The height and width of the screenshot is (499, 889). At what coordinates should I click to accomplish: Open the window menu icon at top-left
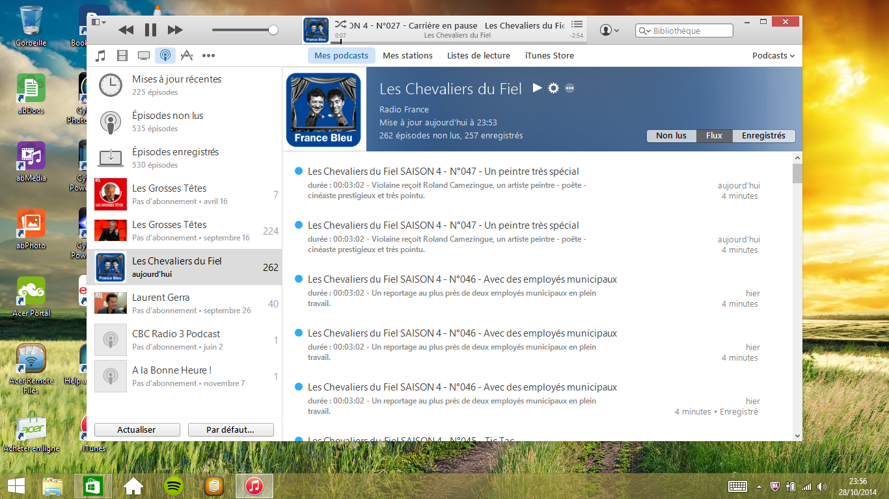pos(98,22)
